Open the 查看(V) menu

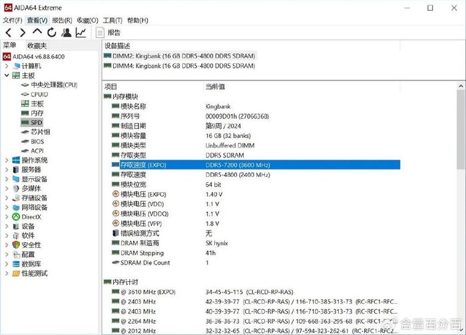pyautogui.click(x=37, y=20)
